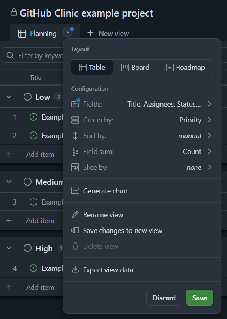227x319 pixels.
Task: Click the Rename view pencil icon
Action: pos(75,215)
